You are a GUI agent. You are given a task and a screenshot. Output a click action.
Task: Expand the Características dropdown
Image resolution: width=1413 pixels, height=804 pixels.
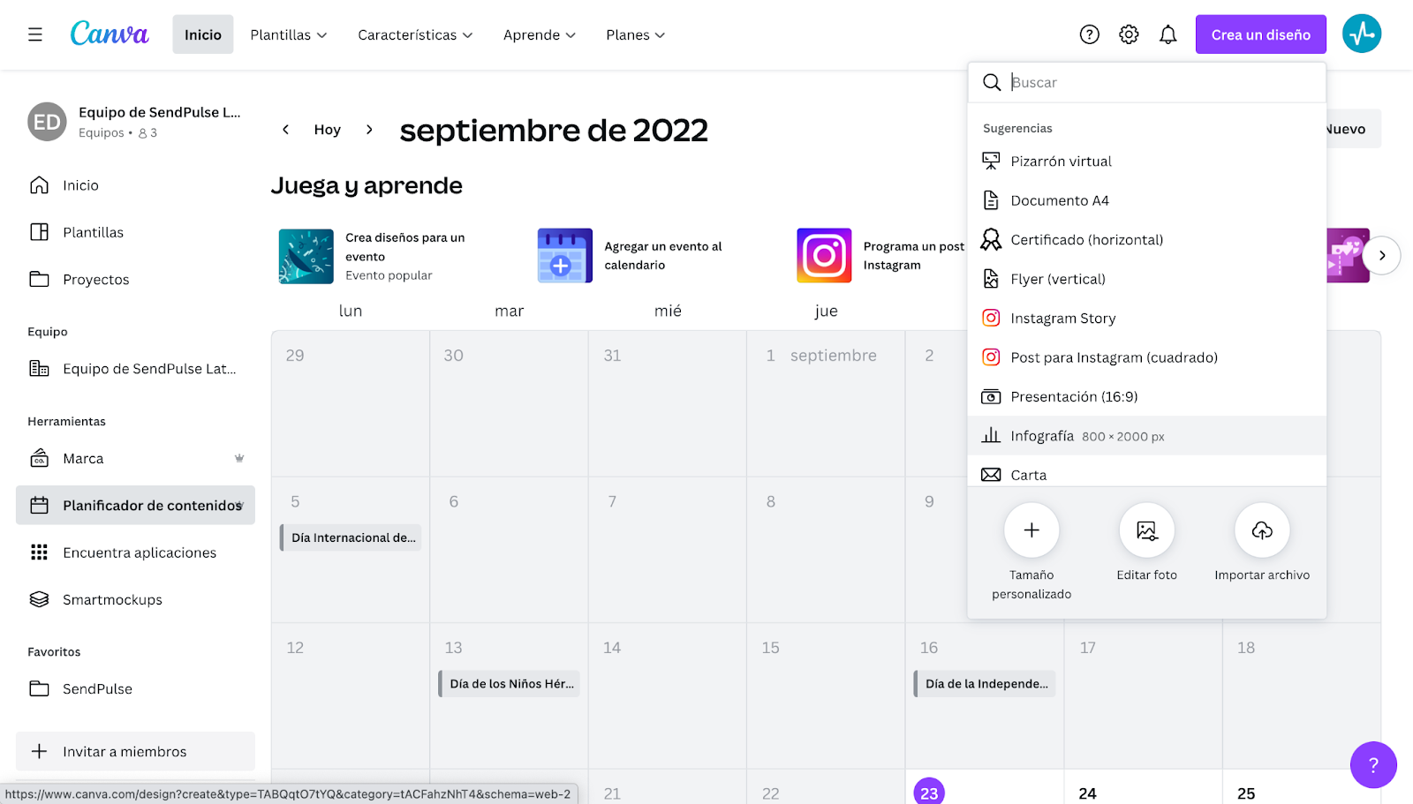coord(415,34)
